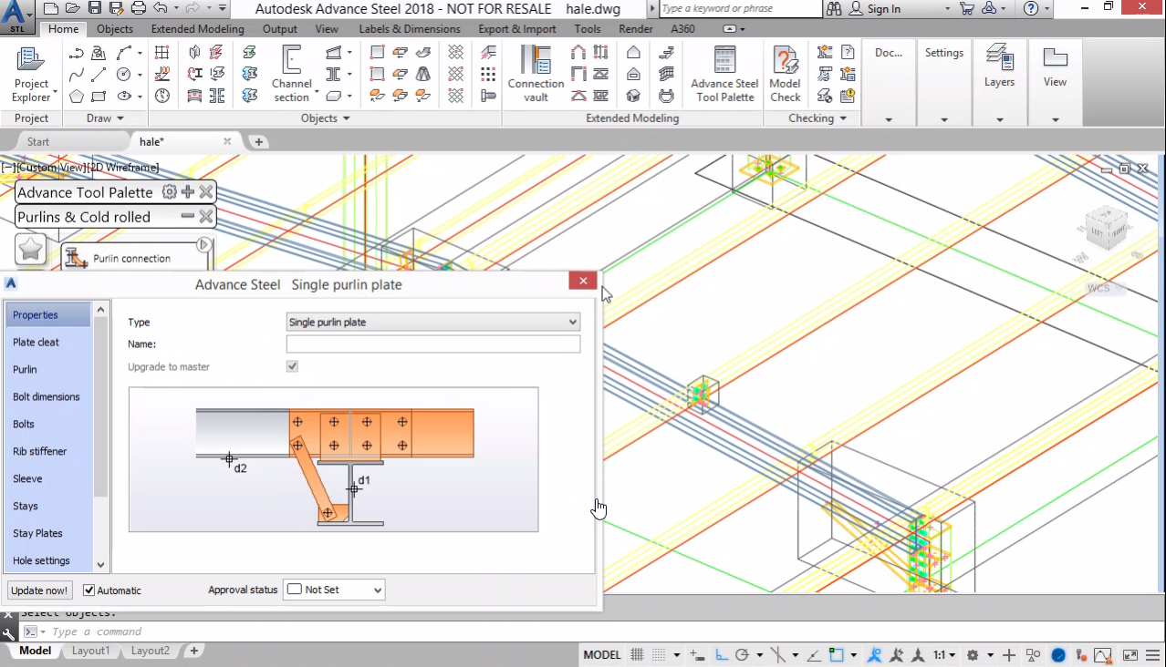
Task: Click the plus icon on Advance Tool Palette
Action: click(x=188, y=191)
